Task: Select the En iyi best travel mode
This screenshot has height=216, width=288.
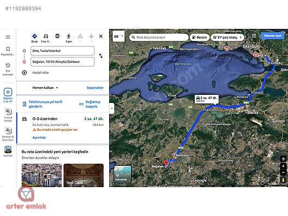Action: 34,38
